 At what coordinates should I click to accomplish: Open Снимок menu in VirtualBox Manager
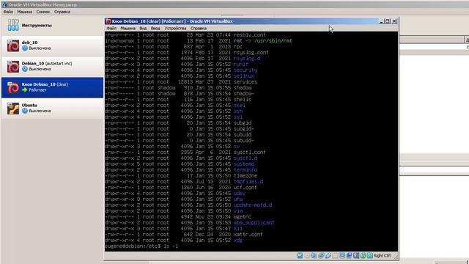pyautogui.click(x=43, y=12)
